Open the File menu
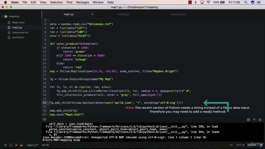Image resolution: width=265 pixels, height=149 pixels. tap(25, 2)
